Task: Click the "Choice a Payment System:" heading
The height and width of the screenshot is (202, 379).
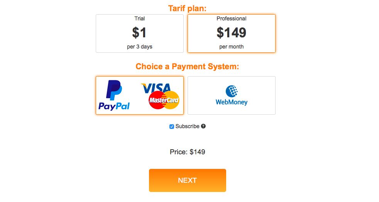Action: pos(187,67)
